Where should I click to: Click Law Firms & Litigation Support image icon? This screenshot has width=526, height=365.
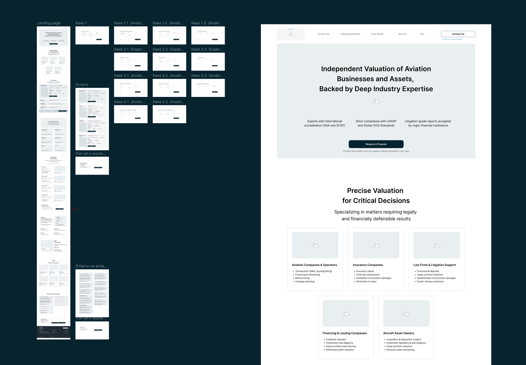coord(437,245)
